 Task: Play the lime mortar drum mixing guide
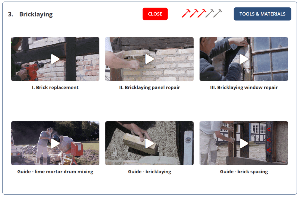(55, 143)
